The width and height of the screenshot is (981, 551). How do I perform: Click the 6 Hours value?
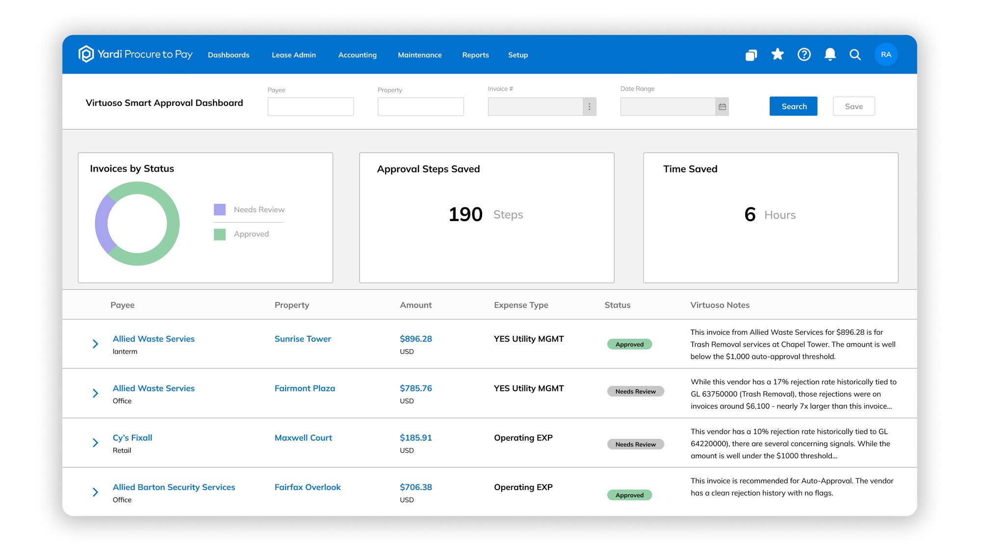(770, 214)
